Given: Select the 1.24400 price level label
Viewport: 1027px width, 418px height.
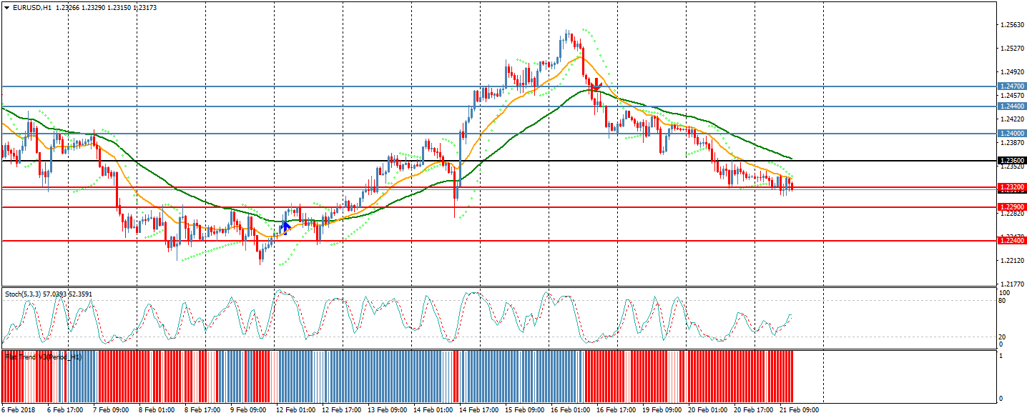Looking at the screenshot, I should [1012, 106].
